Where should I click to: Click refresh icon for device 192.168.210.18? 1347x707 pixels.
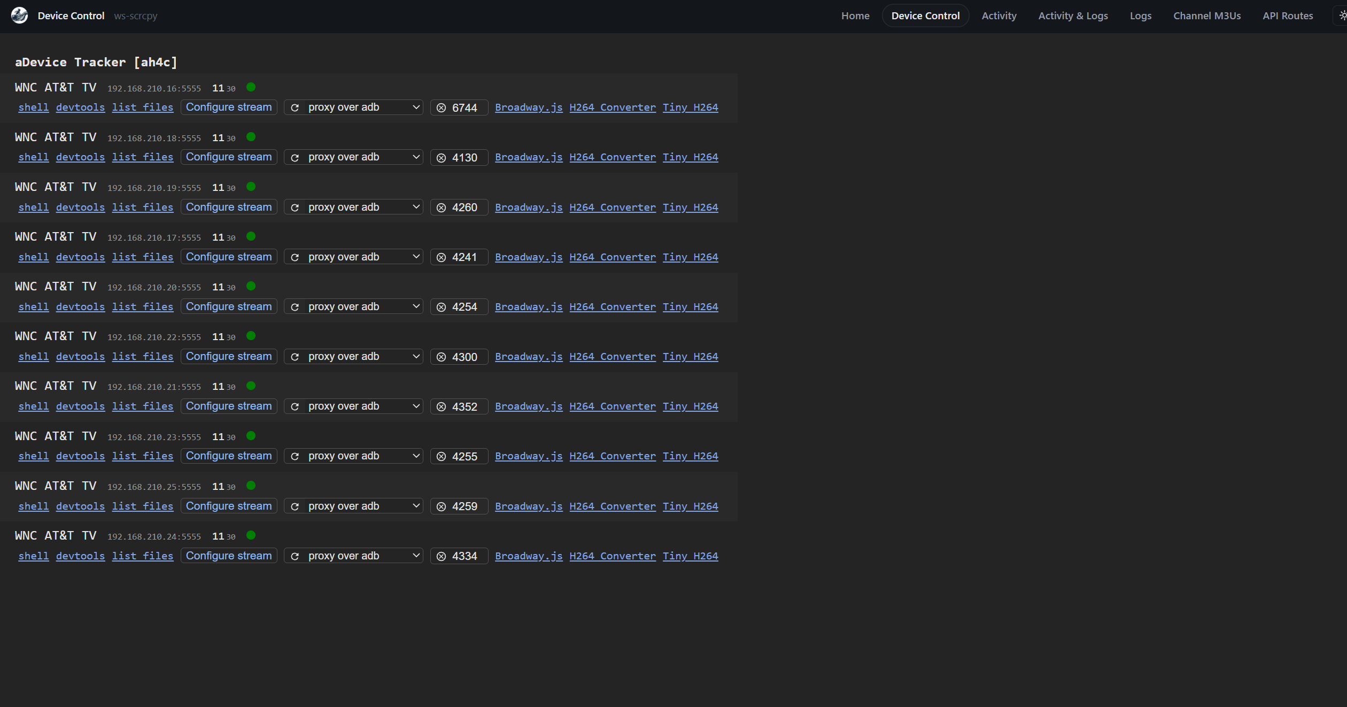click(x=295, y=158)
